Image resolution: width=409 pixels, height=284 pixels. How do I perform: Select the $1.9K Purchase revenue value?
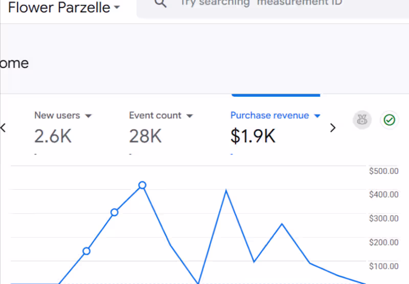coord(253,136)
